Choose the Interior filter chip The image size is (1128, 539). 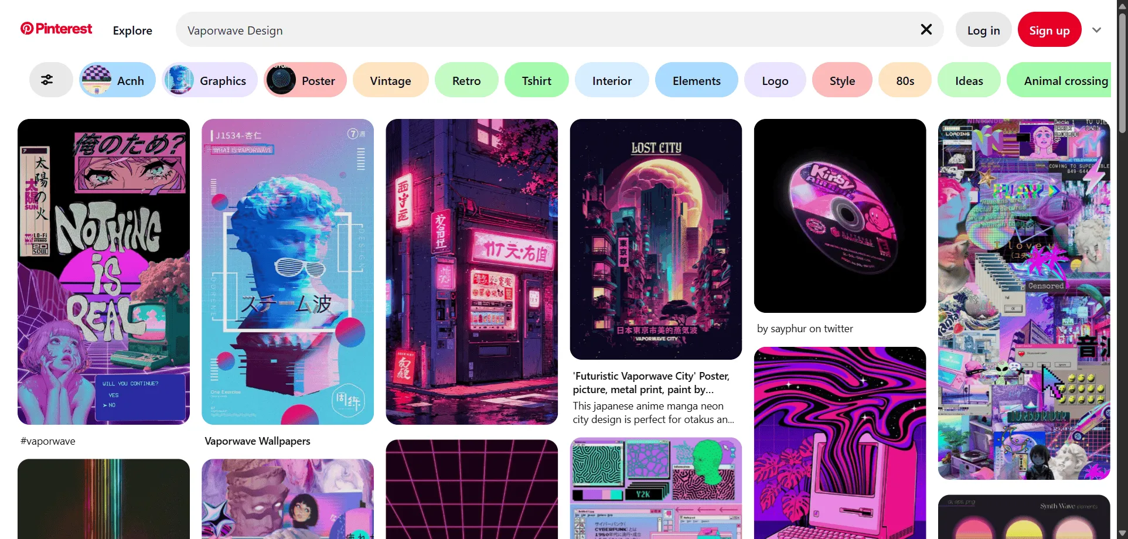tap(612, 80)
